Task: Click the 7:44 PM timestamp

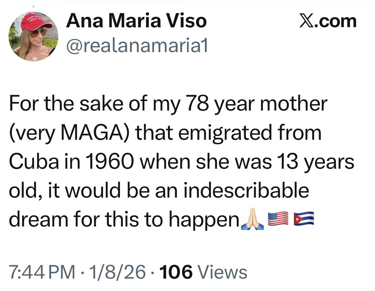Action: click(x=42, y=272)
